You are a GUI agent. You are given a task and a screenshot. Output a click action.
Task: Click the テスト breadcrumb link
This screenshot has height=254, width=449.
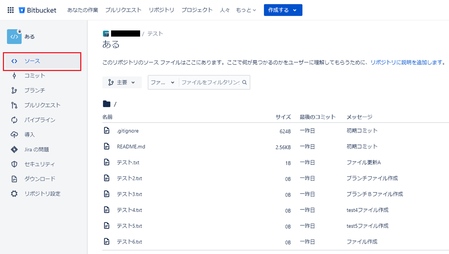click(155, 34)
